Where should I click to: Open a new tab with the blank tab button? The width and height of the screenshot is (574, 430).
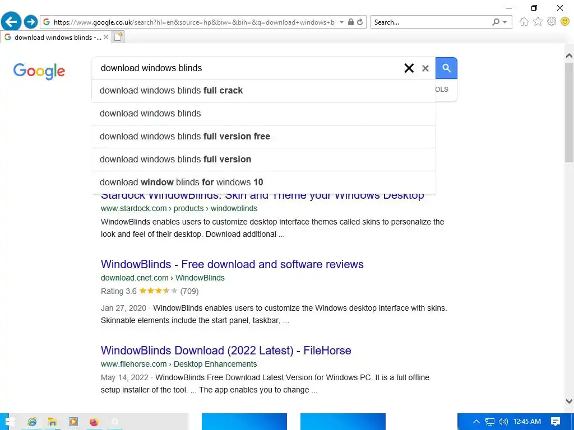coord(118,37)
